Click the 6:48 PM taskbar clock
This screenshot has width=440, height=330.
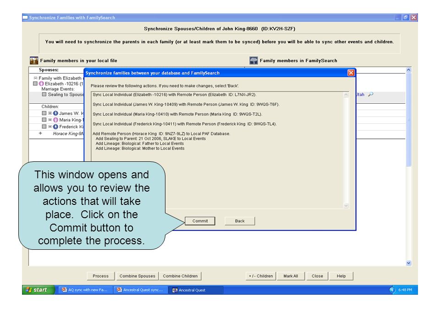click(405, 290)
